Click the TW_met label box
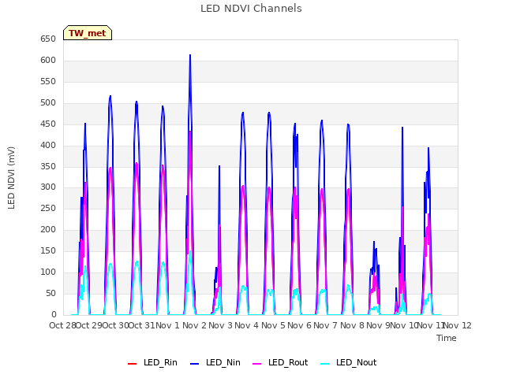 [88, 33]
